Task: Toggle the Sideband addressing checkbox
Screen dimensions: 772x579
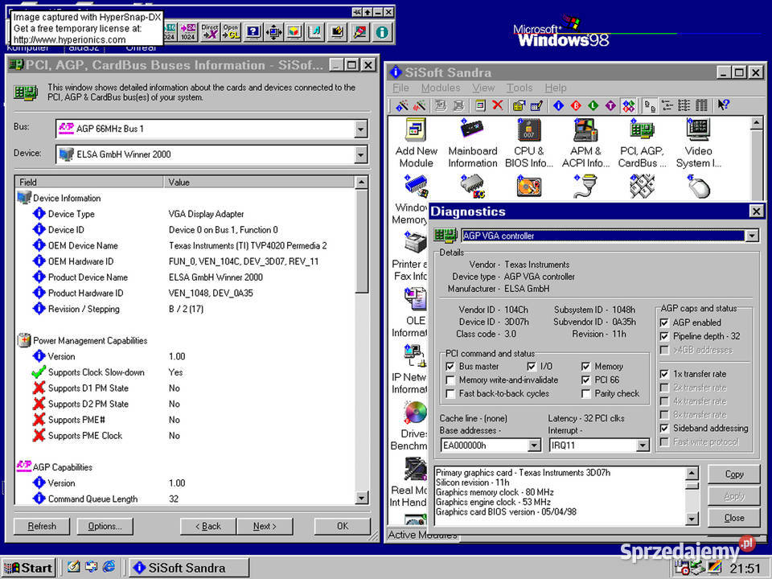Action: point(664,429)
